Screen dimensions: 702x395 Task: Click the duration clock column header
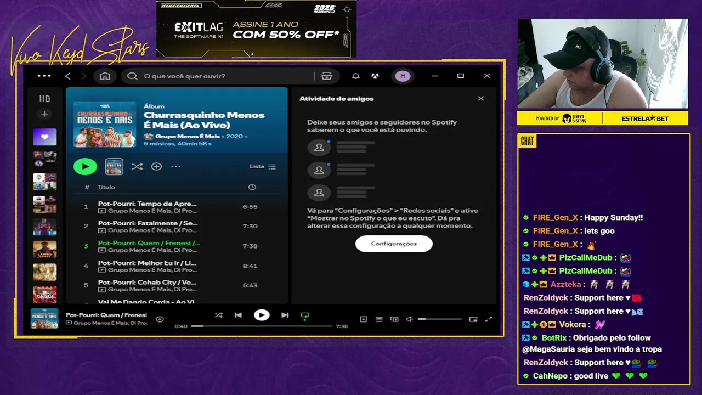(252, 187)
